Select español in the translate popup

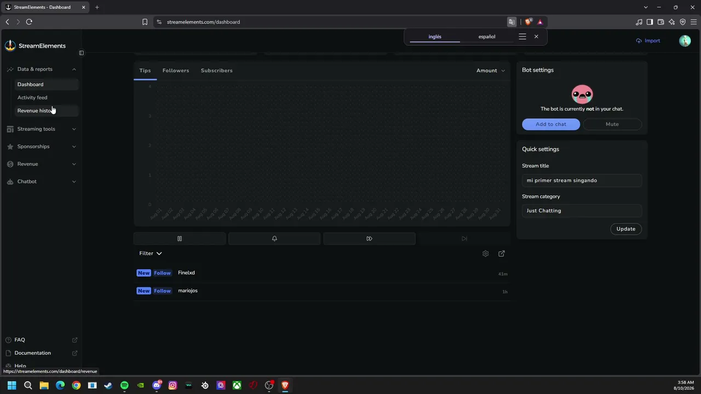[487, 37]
